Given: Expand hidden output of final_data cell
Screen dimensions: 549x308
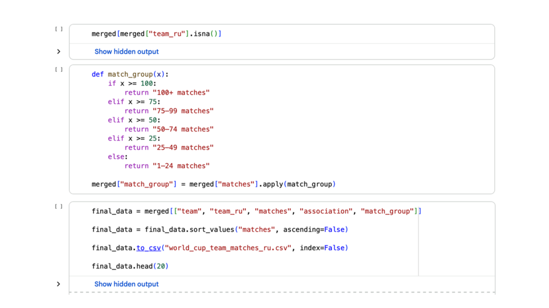Looking at the screenshot, I should pos(59,284).
